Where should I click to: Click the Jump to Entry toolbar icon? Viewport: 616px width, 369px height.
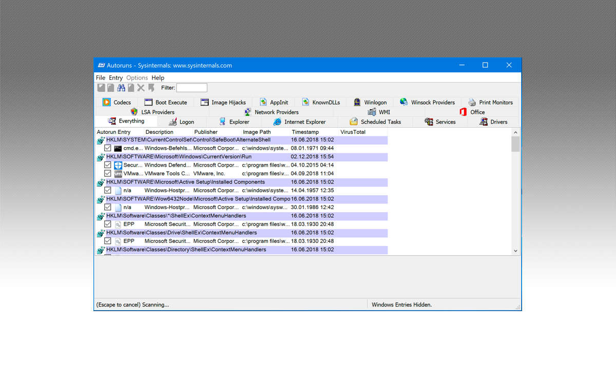pos(151,88)
